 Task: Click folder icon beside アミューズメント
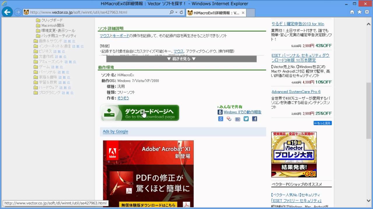coord(36,62)
